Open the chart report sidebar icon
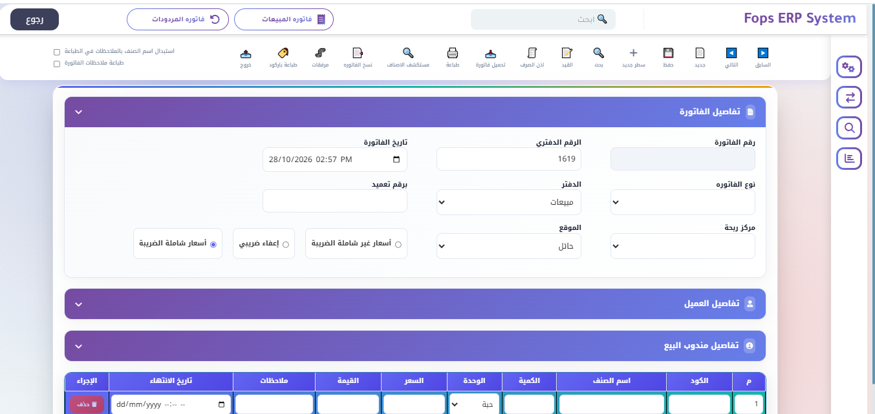The height and width of the screenshot is (414, 875). [849, 158]
